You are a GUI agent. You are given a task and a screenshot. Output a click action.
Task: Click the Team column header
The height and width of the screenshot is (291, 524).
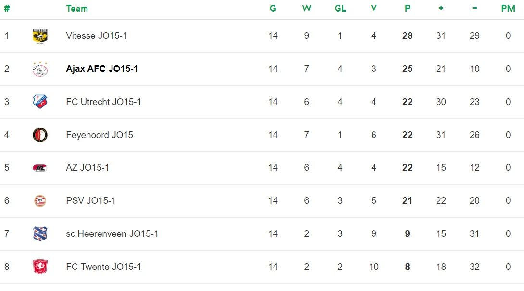(77, 9)
